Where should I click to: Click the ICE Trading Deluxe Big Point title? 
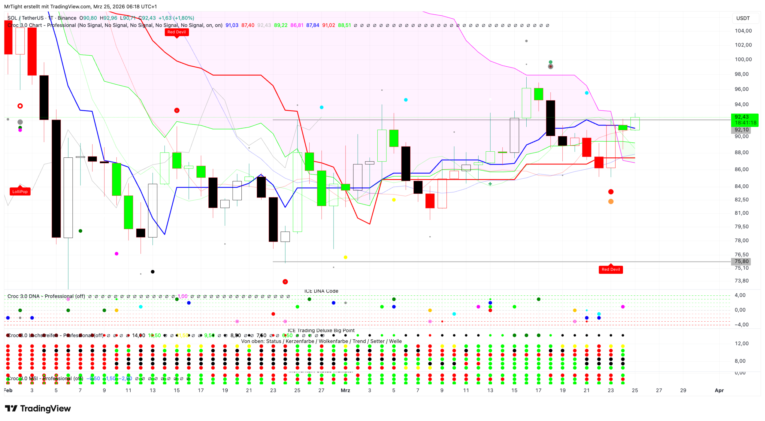pos(321,331)
